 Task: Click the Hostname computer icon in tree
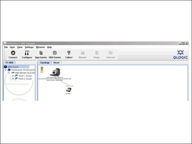tap(9, 70)
